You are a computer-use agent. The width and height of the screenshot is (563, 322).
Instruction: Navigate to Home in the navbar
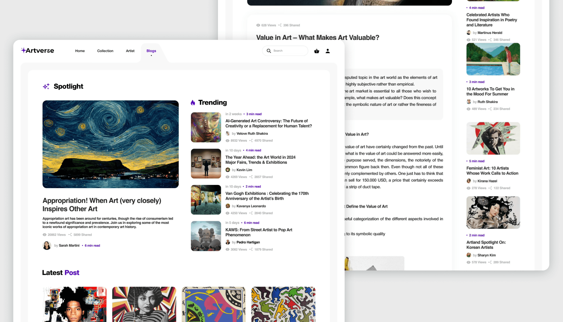[x=80, y=51]
